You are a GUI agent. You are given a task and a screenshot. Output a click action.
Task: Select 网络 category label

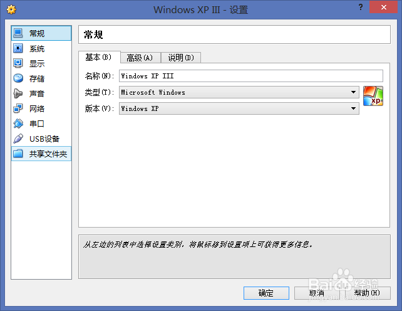tap(37, 108)
